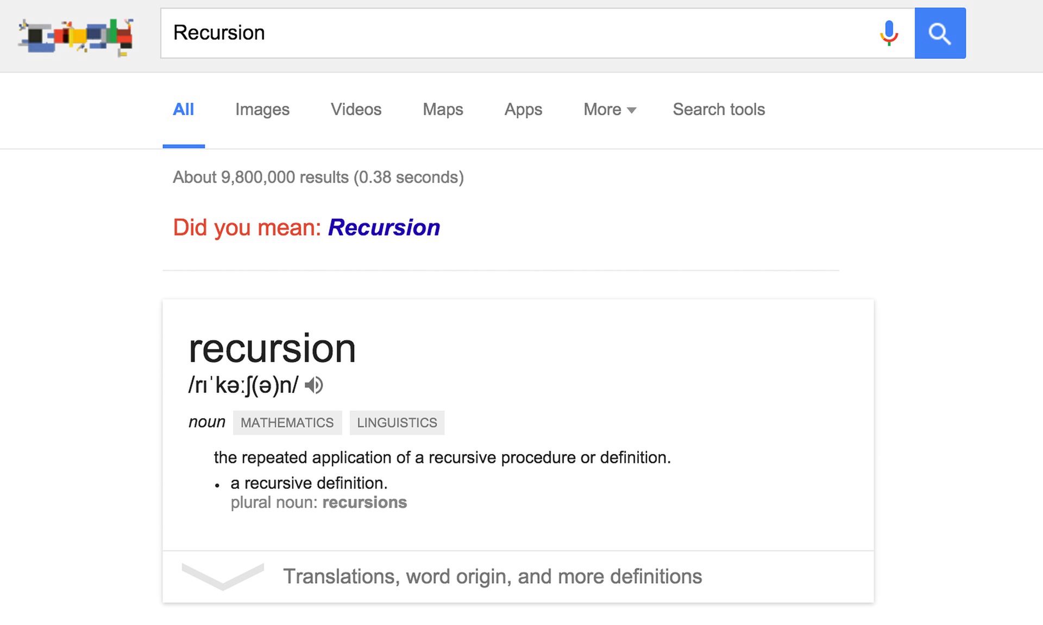Click the MATHEMATICS subject tag
The height and width of the screenshot is (625, 1043).
287,423
